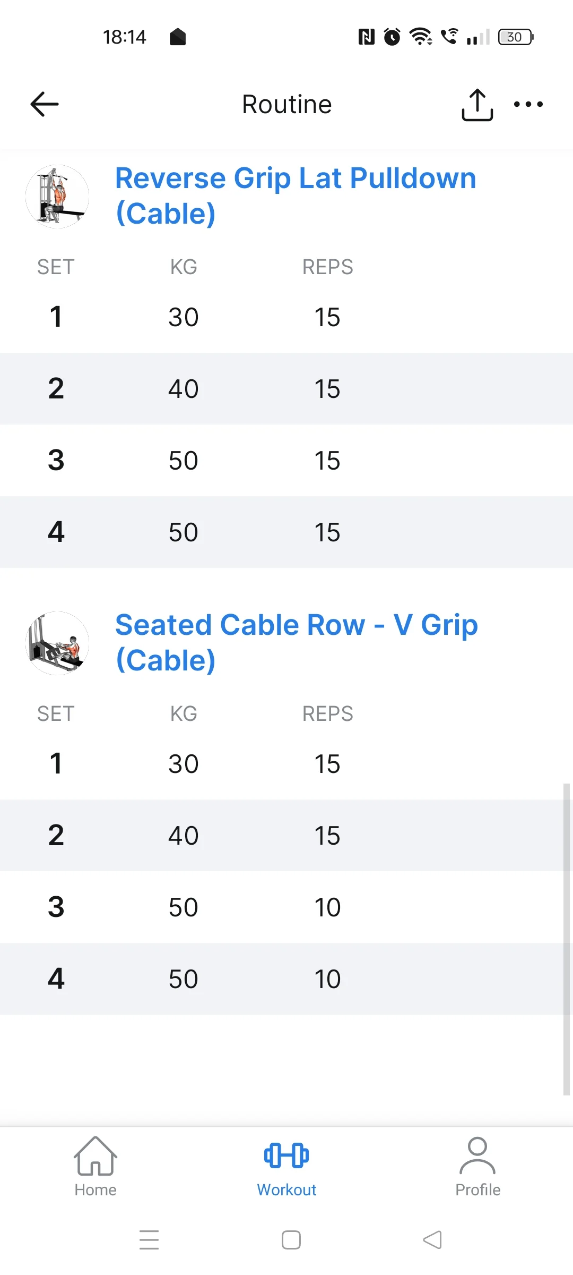Viewport: 573px width, 1275px height.
Task: Go back using the arrow icon
Action: click(x=45, y=104)
